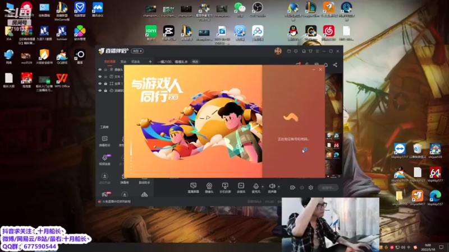
Task: Open the WPS Office desktop shortcut
Action: click(x=62, y=80)
